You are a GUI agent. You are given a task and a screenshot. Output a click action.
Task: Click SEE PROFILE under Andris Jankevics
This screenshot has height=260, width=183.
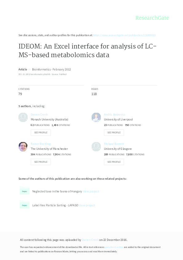pyautogui.click(x=114, y=132)
